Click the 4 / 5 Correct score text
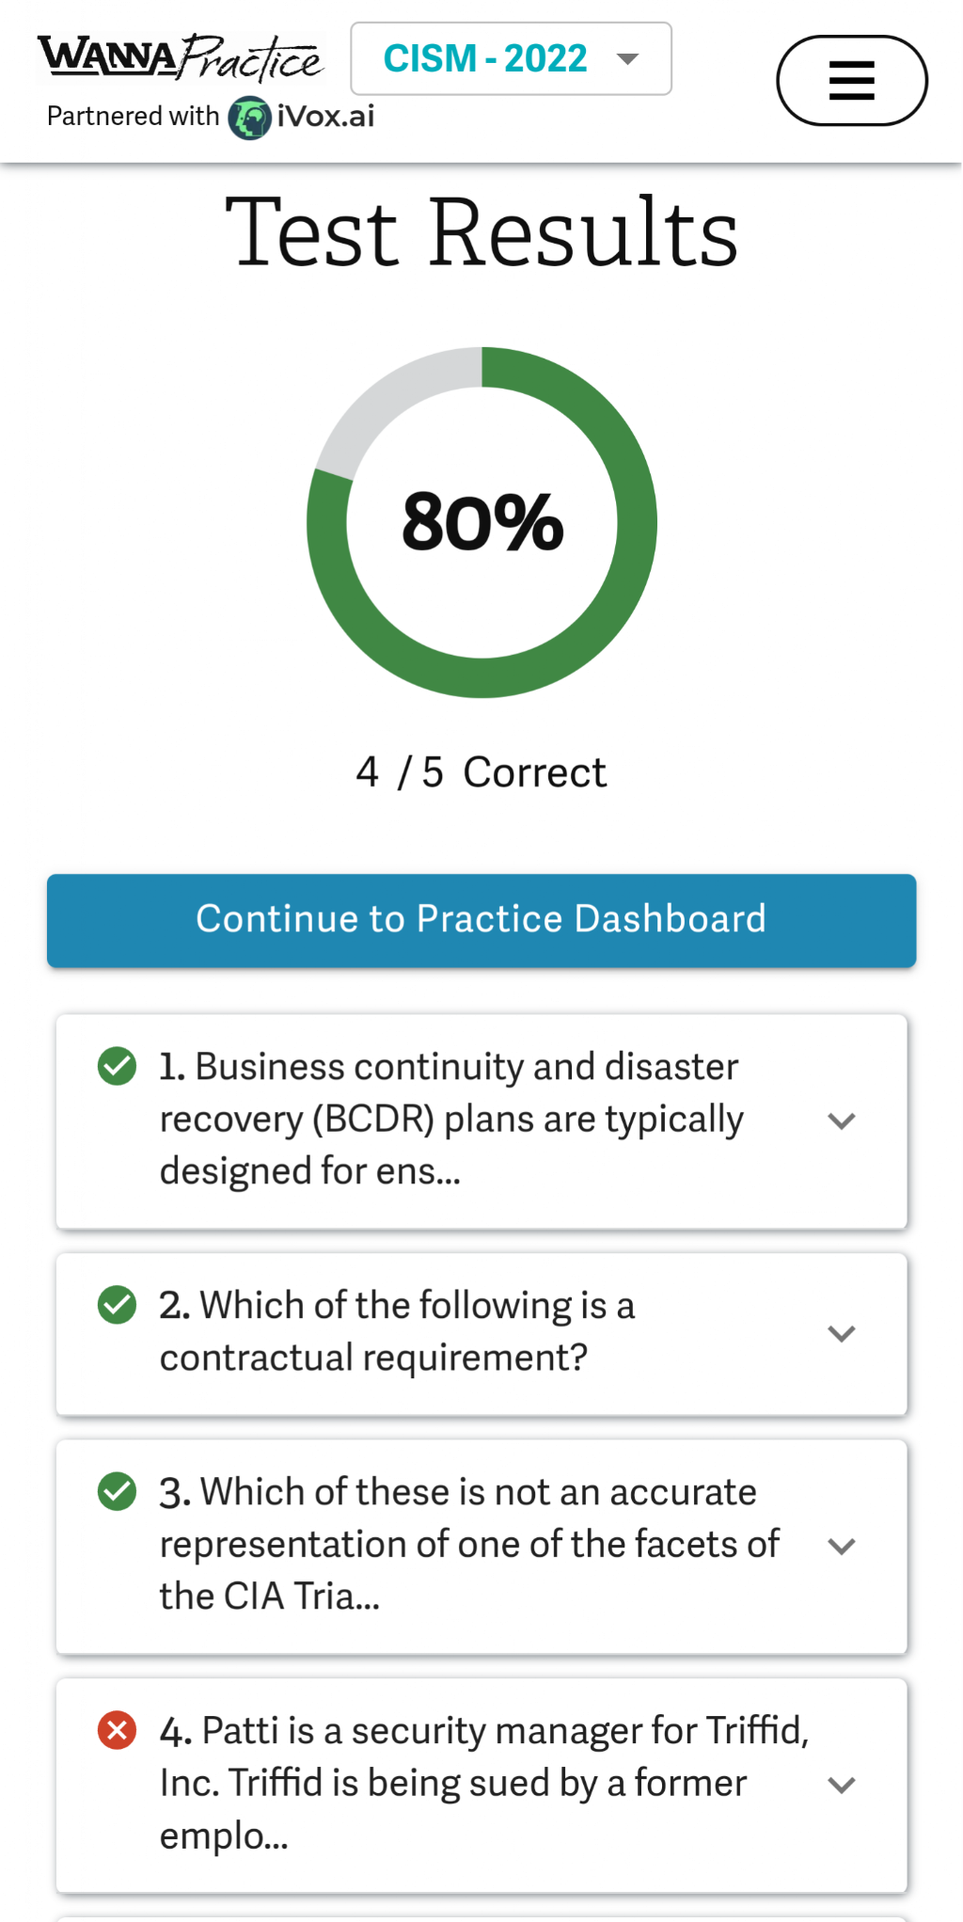Screen dimensions: 963x1922 pyautogui.click(x=481, y=772)
